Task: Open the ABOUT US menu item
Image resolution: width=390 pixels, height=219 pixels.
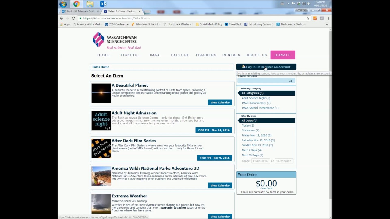Action: pyautogui.click(x=257, y=55)
